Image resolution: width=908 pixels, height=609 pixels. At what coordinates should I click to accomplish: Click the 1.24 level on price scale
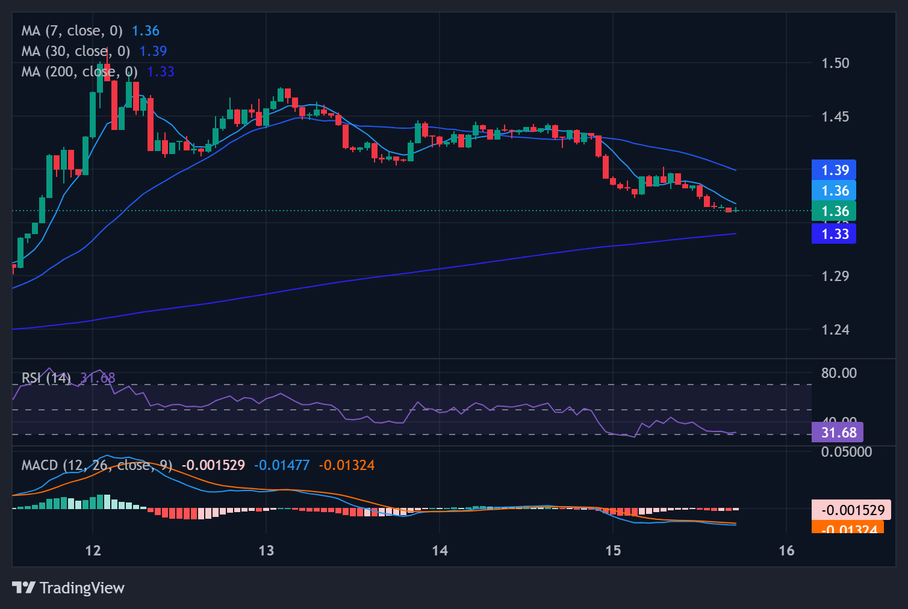835,330
